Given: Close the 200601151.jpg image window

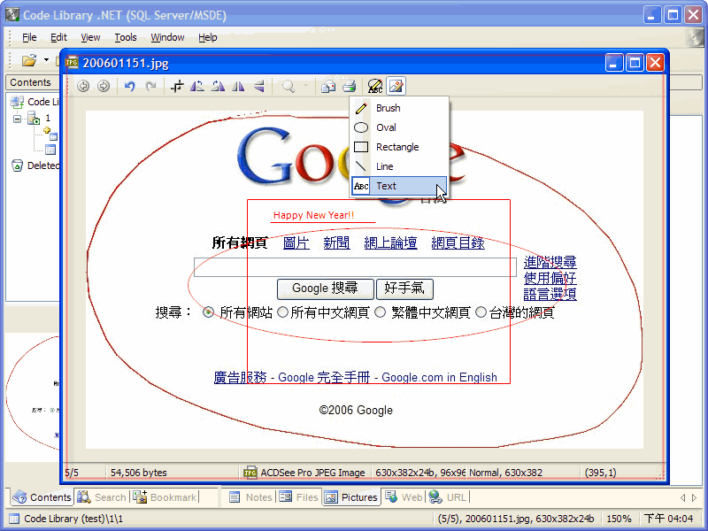Looking at the screenshot, I should click(655, 63).
